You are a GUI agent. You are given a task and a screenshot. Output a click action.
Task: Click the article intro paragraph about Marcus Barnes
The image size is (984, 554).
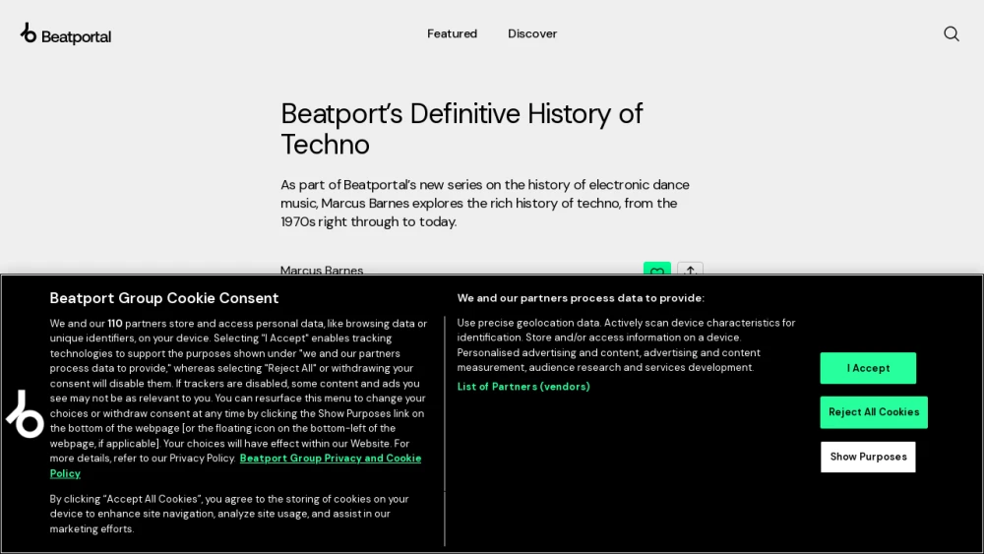(484, 203)
